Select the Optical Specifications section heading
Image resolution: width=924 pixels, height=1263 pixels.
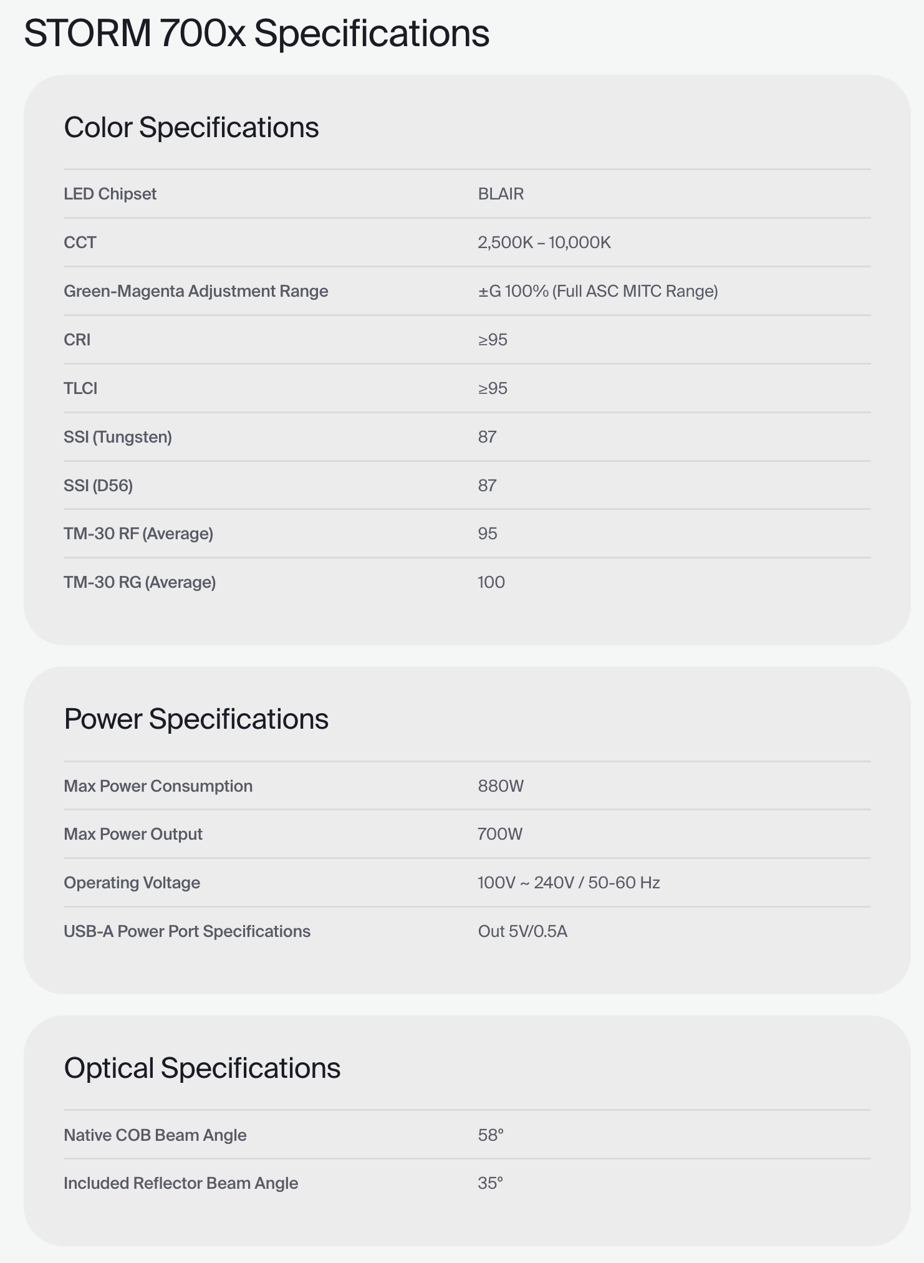tap(202, 1068)
